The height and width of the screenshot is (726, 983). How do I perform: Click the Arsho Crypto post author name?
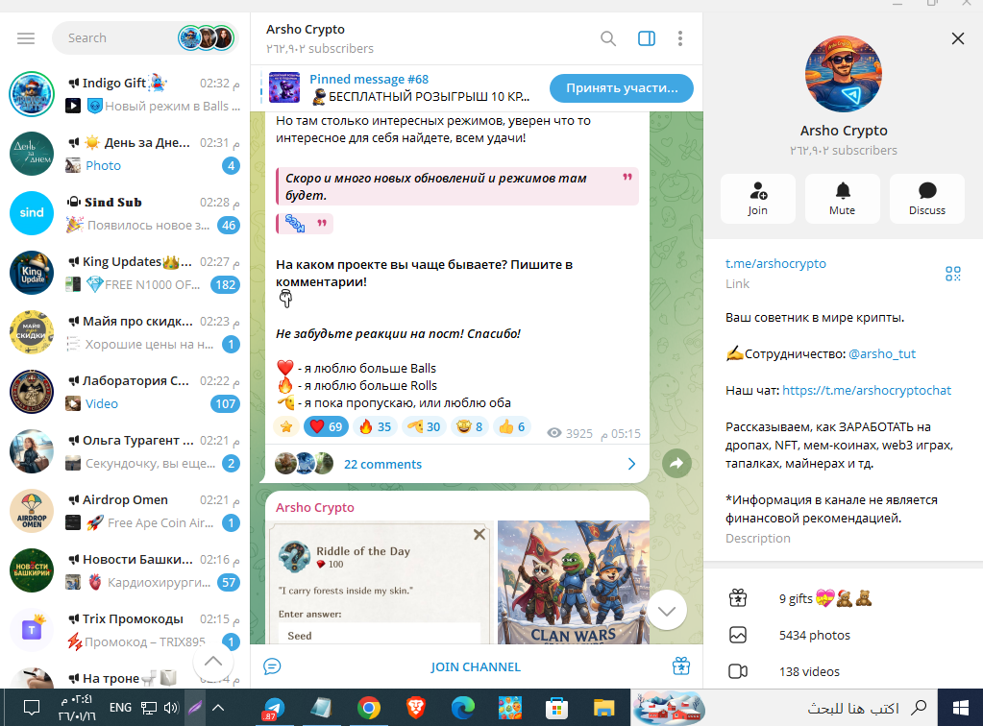click(315, 507)
